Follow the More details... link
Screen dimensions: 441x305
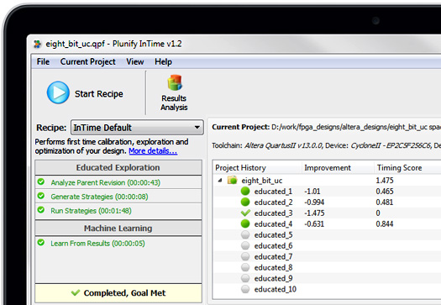click(153, 151)
